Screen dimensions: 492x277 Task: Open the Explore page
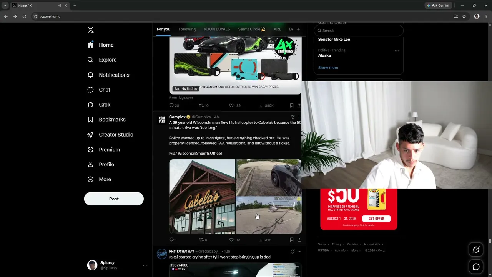click(102, 60)
